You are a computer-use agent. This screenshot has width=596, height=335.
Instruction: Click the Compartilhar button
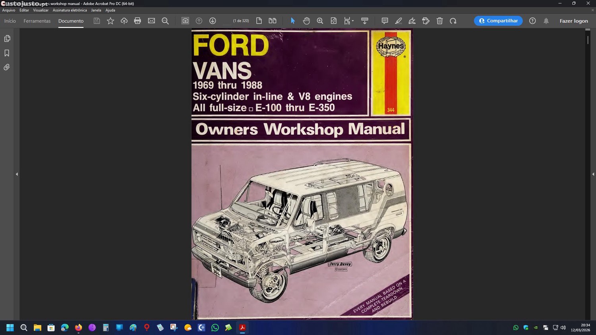[498, 21]
